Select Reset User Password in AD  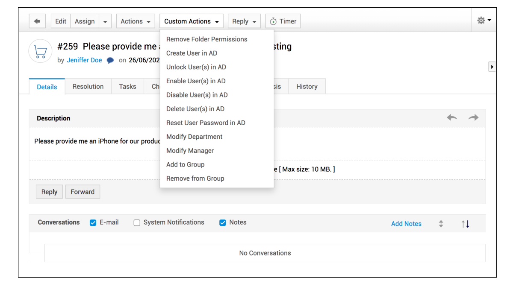click(206, 123)
